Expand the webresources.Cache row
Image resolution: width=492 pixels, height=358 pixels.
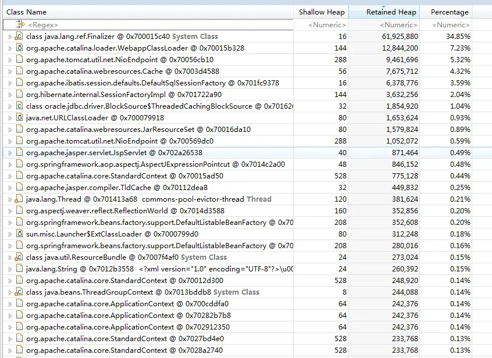[10, 71]
